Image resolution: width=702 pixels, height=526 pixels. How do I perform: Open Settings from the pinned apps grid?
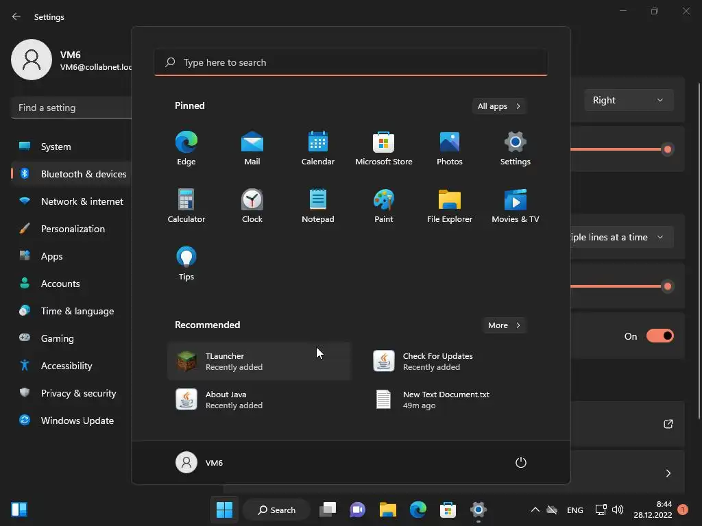click(516, 149)
